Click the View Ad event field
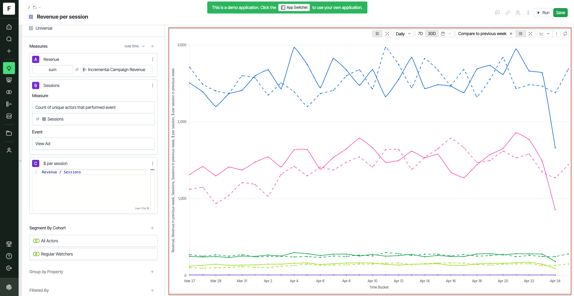This screenshot has width=574, height=296. (x=93, y=144)
